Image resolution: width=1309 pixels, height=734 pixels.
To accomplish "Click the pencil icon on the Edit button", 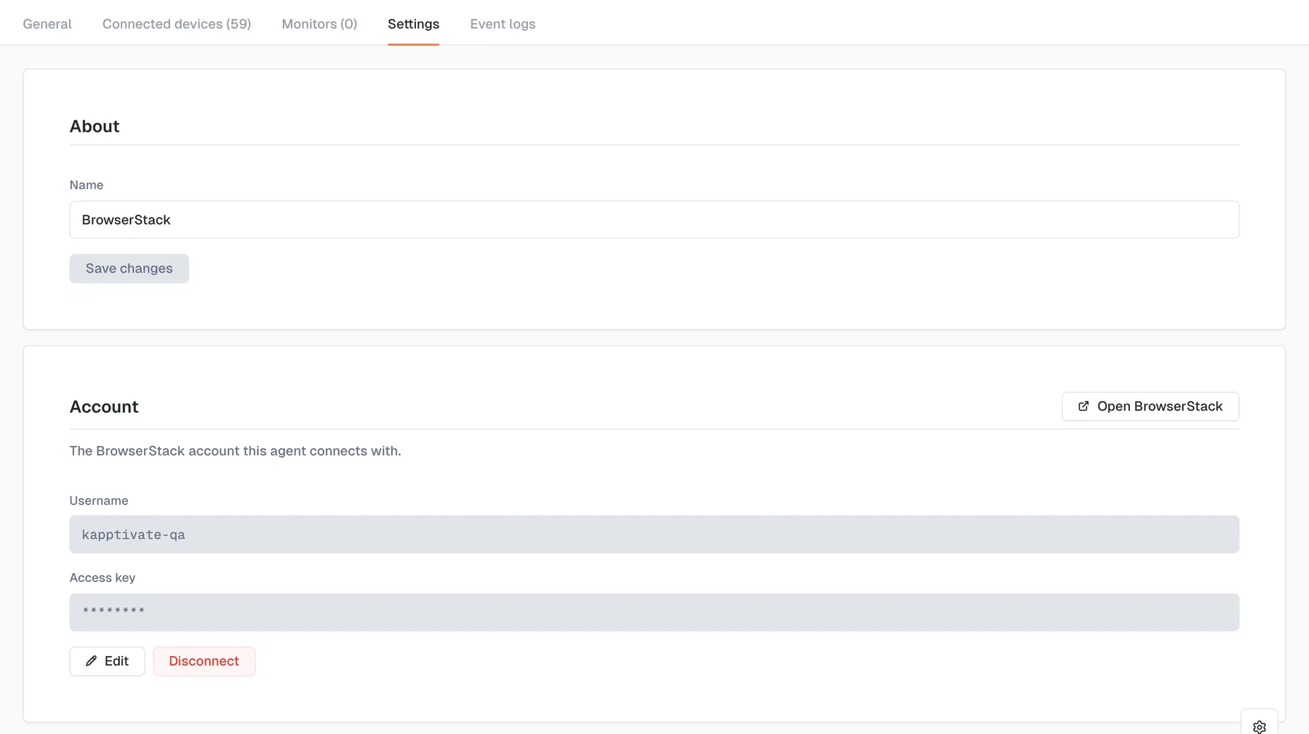I will pyautogui.click(x=91, y=661).
